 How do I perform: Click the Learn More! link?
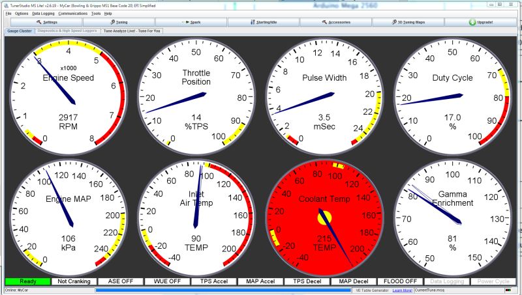coord(402,290)
